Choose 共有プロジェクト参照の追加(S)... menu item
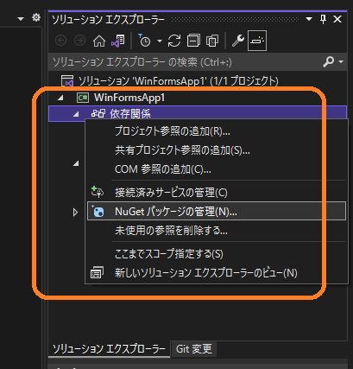The image size is (353, 369). (217, 150)
